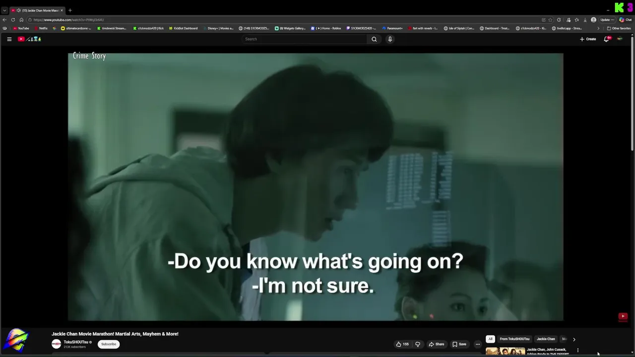Dislike the video with thumbs down

pos(418,344)
